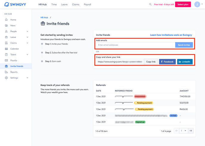Open the Leave top menu

coord(64,4)
